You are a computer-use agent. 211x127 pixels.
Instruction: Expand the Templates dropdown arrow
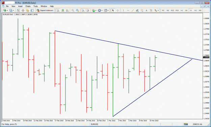pyautogui.click(x=108, y=10)
